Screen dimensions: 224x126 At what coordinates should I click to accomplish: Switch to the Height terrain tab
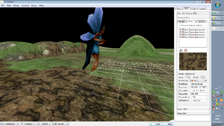coord(182,22)
